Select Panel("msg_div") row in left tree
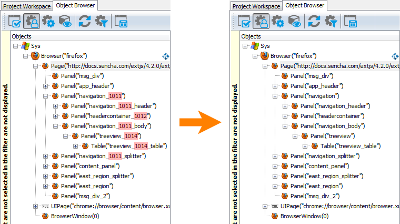 click(83, 76)
